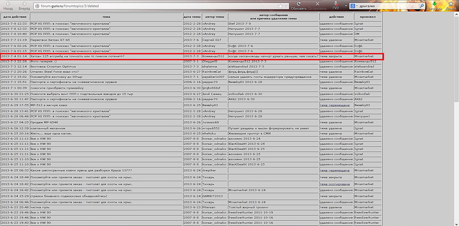Click author dreycher
Screen dimensions: 459x226
pyautogui.click(x=209, y=171)
